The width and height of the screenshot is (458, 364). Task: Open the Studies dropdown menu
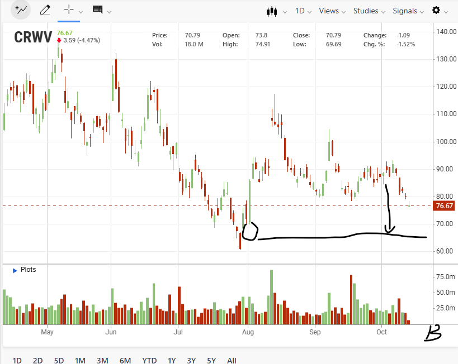[369, 11]
